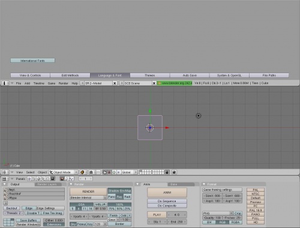Delete SCE:Scene with X button
Screen dimensions: 300x228
pyautogui.click(x=154, y=83)
